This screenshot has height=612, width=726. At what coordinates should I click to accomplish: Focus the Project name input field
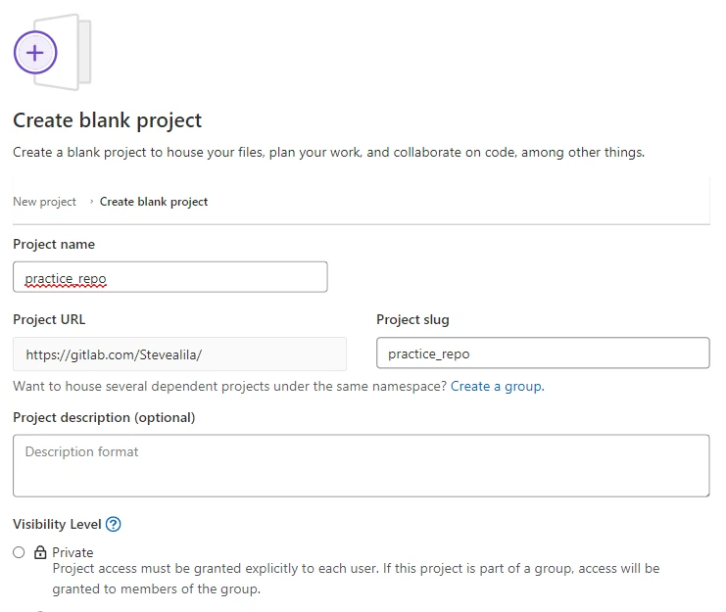click(169, 277)
